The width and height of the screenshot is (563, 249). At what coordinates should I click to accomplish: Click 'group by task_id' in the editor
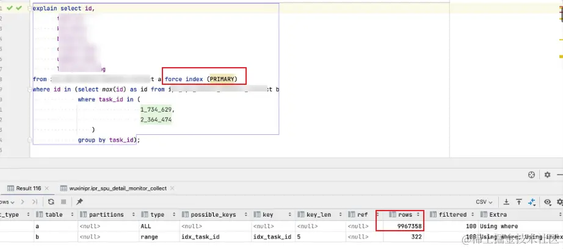click(x=107, y=140)
